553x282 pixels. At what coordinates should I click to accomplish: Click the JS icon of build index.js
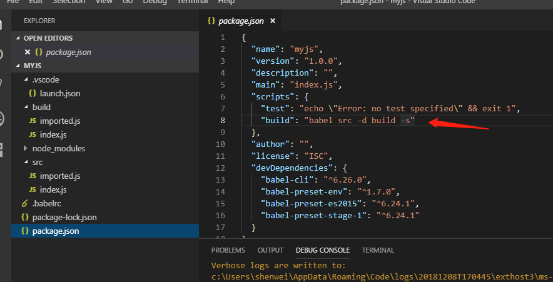click(x=33, y=134)
